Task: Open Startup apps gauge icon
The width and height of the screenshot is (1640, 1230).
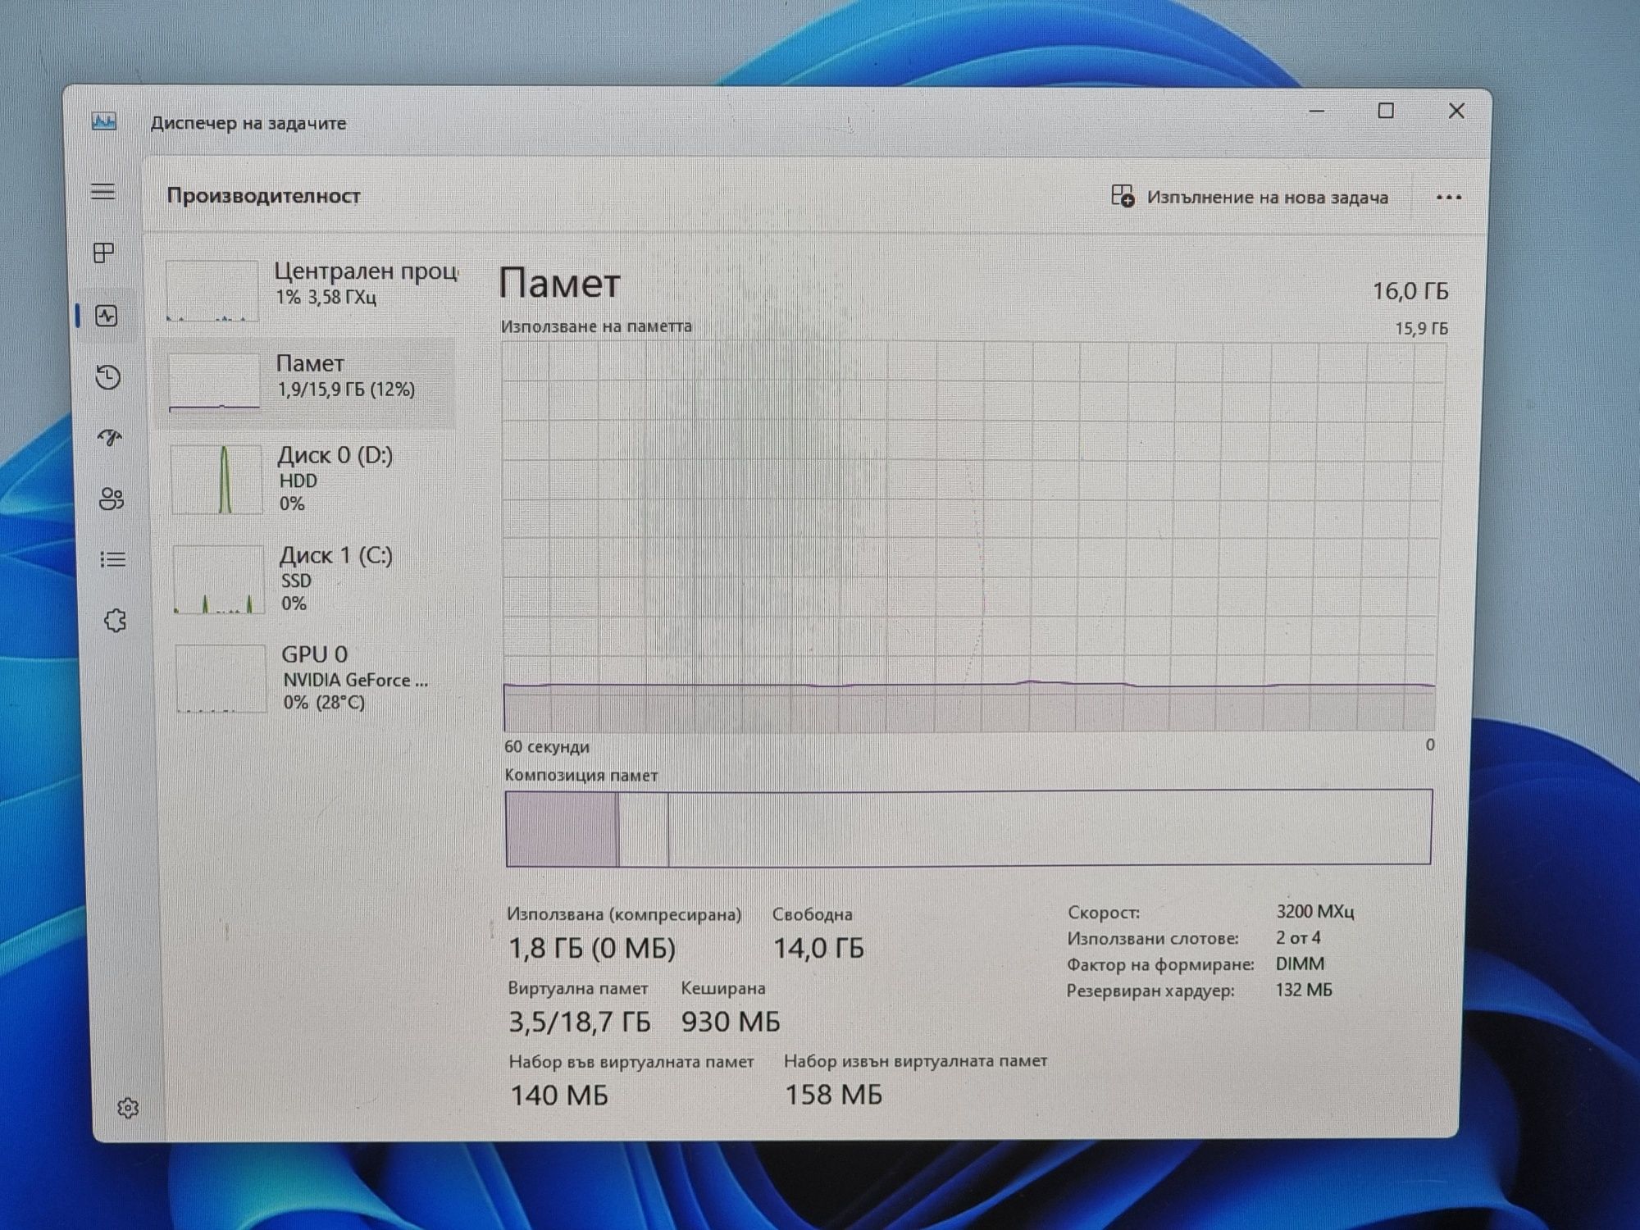Action: pos(110,437)
